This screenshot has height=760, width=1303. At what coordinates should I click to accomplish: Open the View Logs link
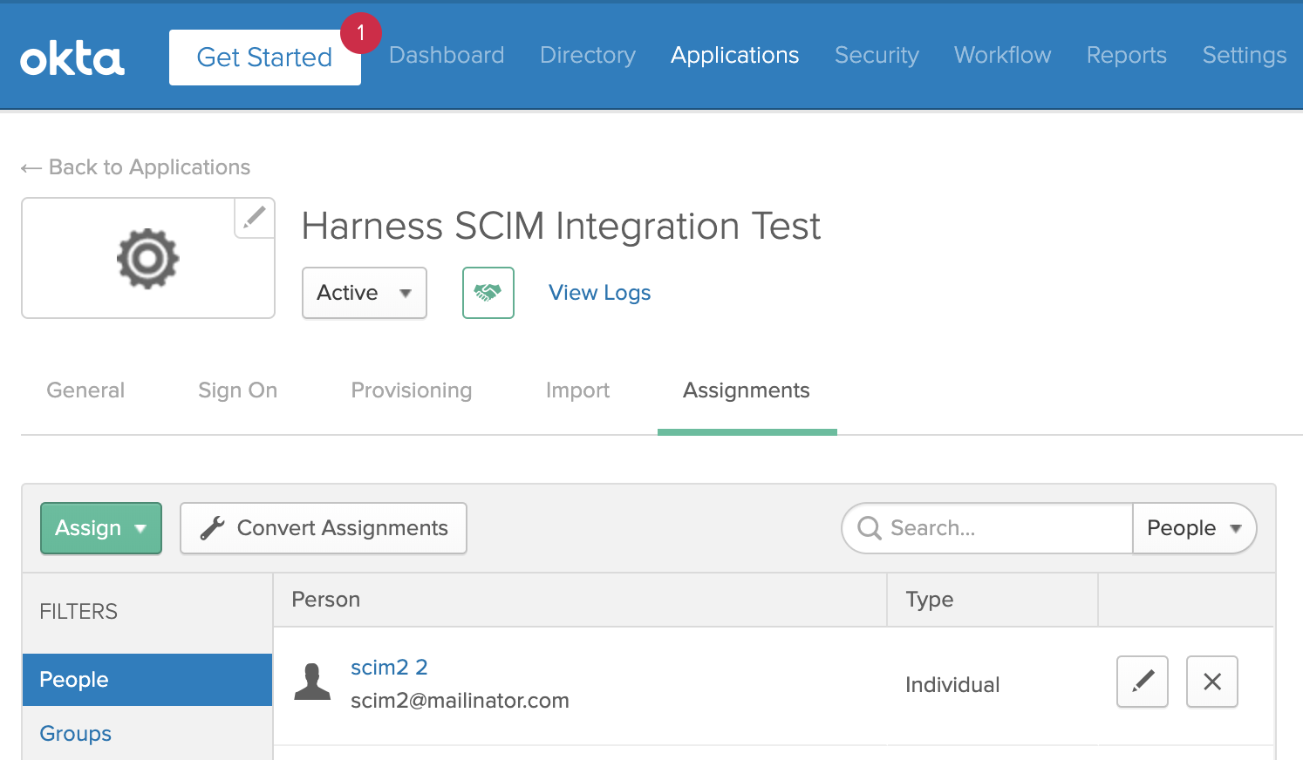pos(600,293)
